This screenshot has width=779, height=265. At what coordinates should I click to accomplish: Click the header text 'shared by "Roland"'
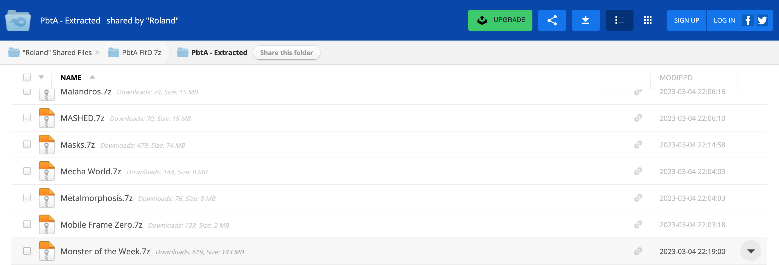pyautogui.click(x=142, y=20)
